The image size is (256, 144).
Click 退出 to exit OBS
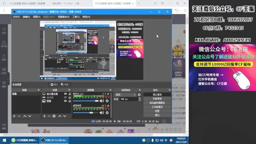157,115
